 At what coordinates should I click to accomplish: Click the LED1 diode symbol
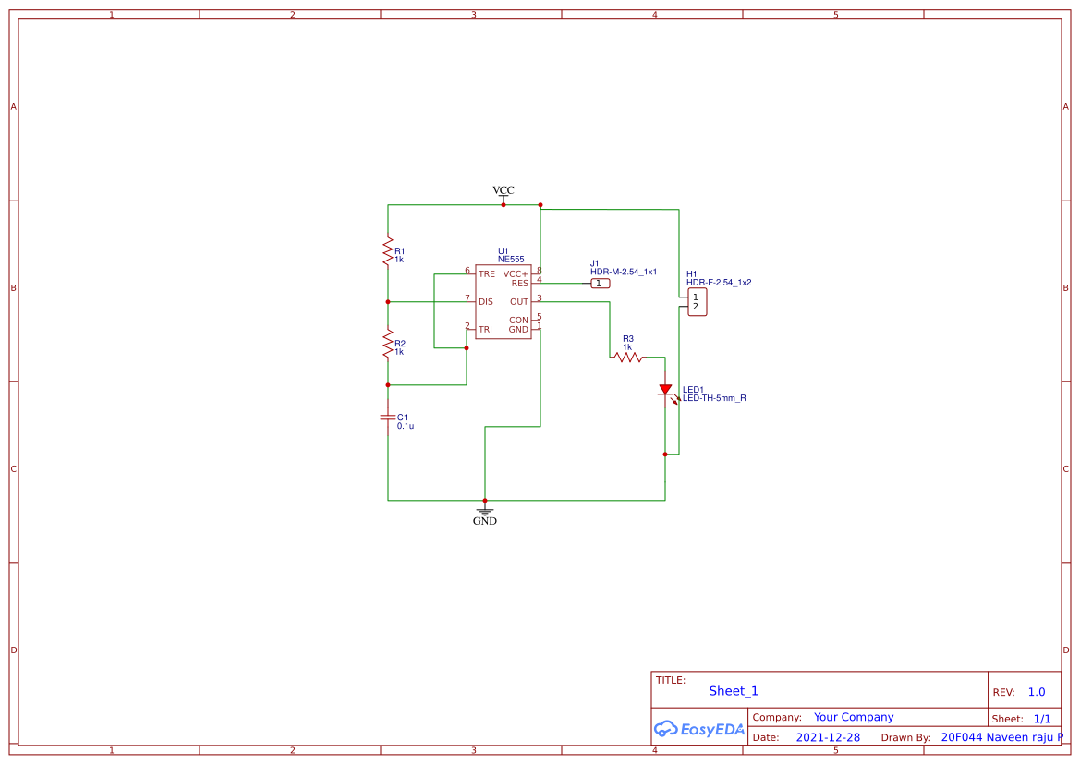coord(665,390)
